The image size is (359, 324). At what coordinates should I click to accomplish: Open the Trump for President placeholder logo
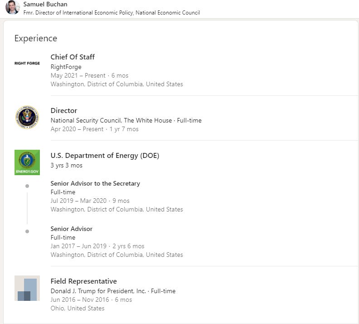pyautogui.click(x=27, y=288)
